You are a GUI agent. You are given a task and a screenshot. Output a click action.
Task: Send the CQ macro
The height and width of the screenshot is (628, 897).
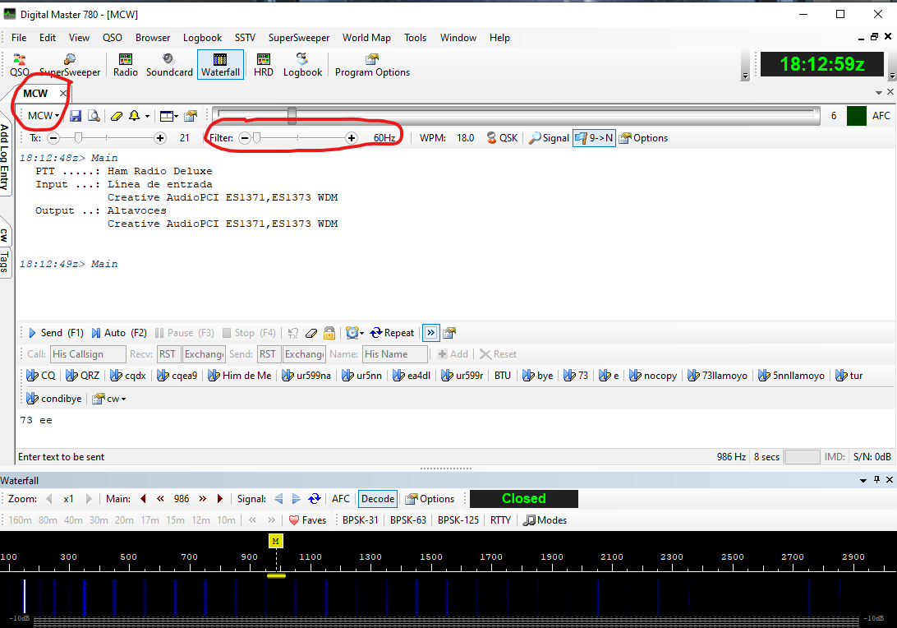point(41,376)
